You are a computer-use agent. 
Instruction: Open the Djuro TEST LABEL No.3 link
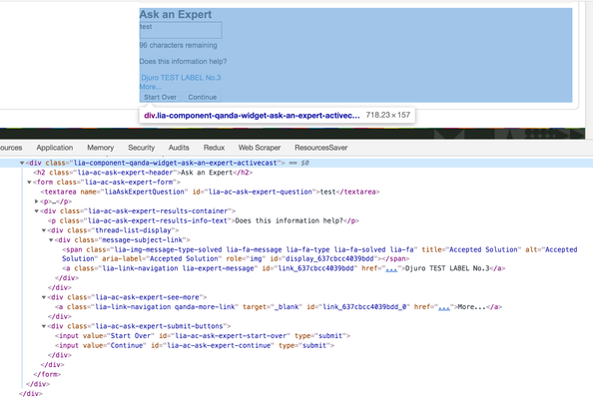(181, 78)
